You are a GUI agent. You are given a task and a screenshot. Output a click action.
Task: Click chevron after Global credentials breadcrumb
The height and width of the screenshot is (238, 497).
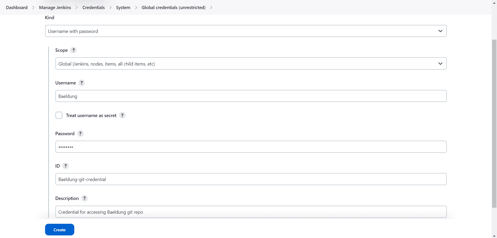211,8
